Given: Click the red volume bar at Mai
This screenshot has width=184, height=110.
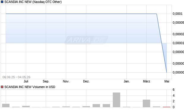Looking at the screenshot, I should pyautogui.click(x=166, y=107).
